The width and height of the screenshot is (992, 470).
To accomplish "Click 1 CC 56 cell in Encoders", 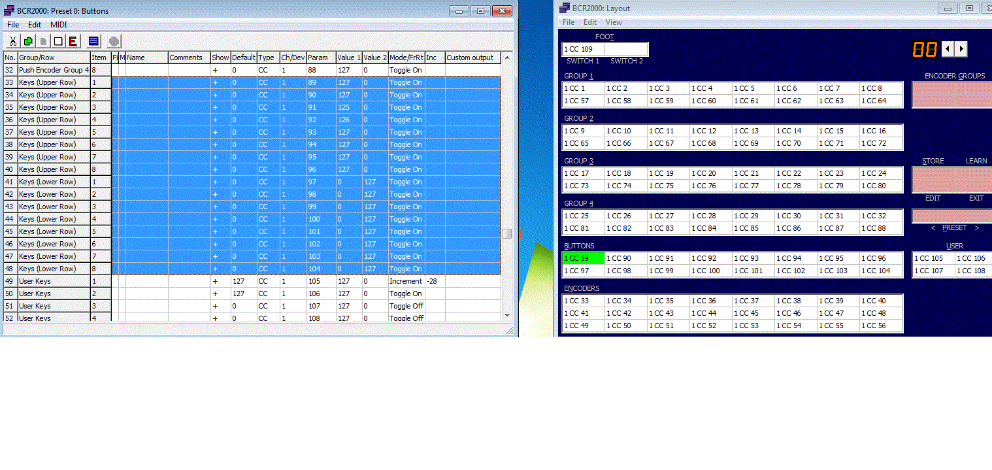I will tap(881, 326).
